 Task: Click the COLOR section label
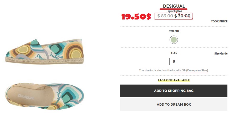coord(174,31)
